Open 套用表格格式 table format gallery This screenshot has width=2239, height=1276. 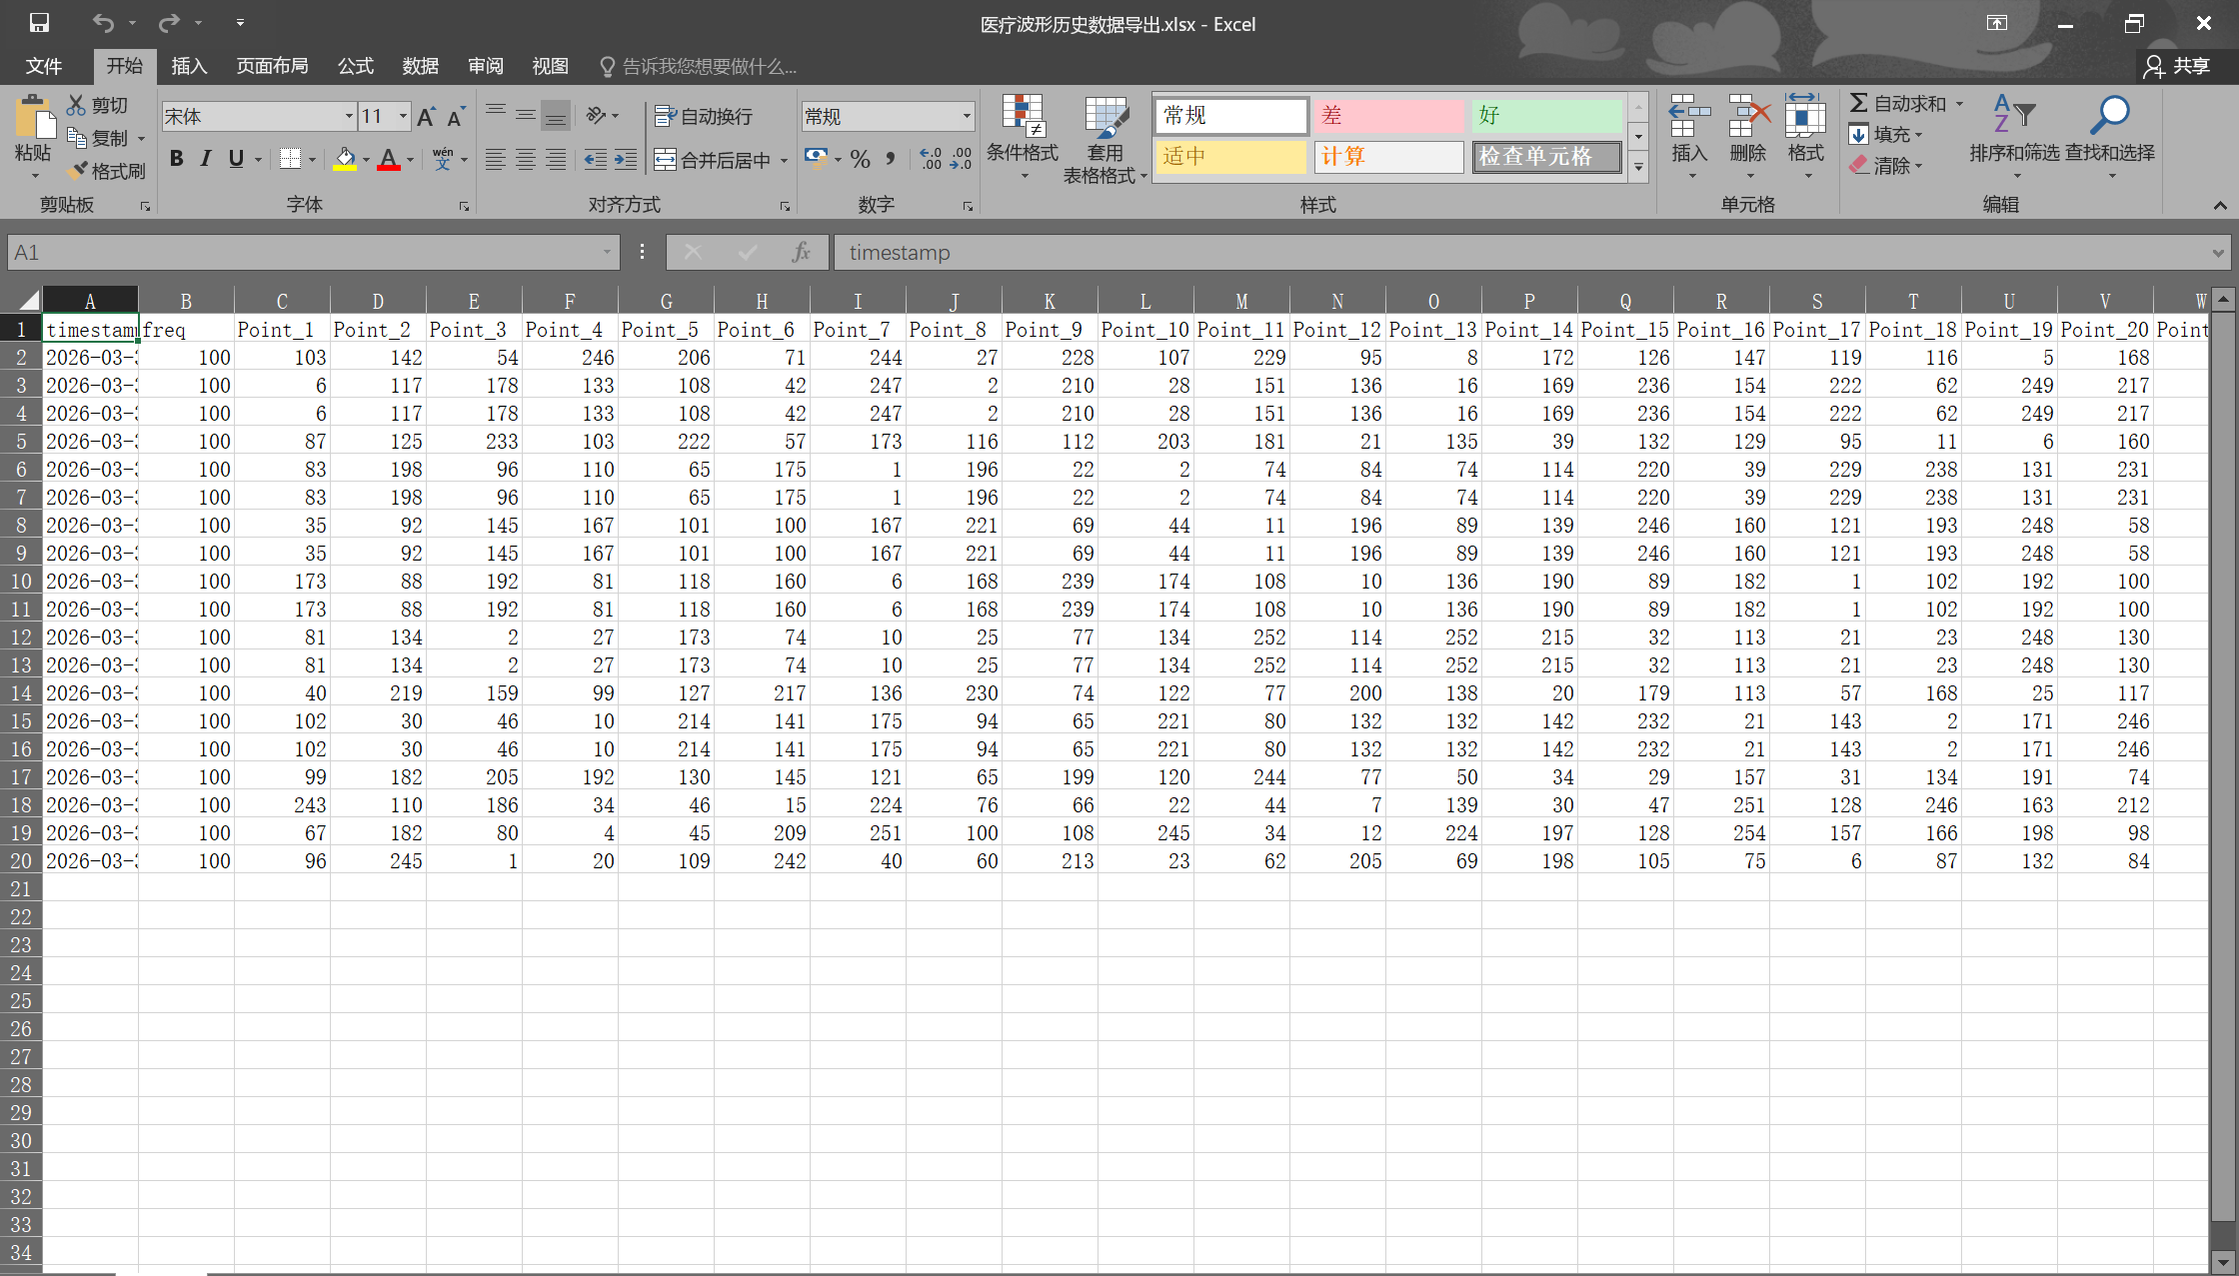(x=1105, y=140)
